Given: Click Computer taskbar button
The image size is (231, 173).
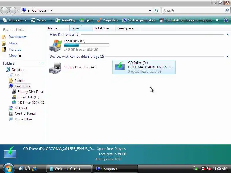Looking at the screenshot, I should pyautogui.click(x=115, y=169).
